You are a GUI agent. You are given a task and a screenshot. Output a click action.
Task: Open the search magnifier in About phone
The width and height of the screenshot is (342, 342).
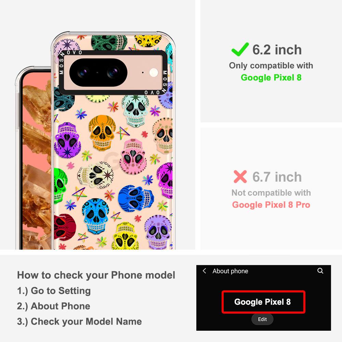coord(320,271)
